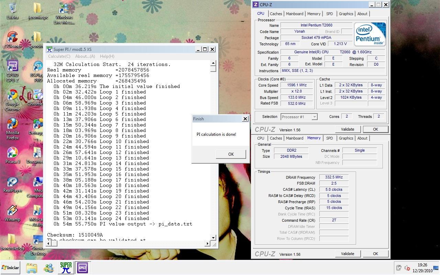Click the safely remove hardware tray icon
The height and width of the screenshot is (275, 440).
click(399, 268)
